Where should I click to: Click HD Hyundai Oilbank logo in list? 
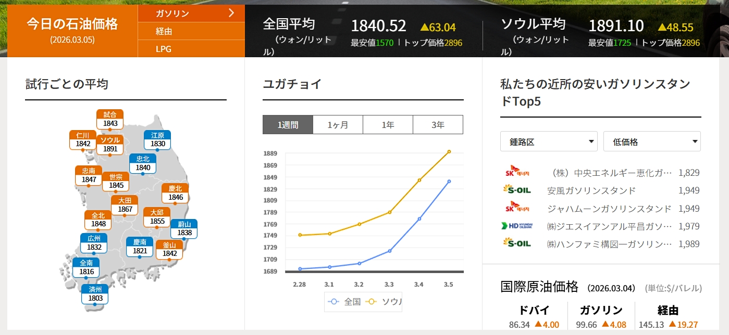tap(517, 226)
